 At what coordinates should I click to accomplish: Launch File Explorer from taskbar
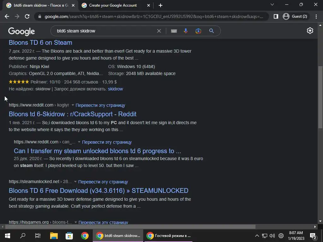click(54, 236)
